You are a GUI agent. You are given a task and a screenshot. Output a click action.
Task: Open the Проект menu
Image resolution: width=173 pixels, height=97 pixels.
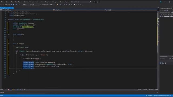click(20, 2)
